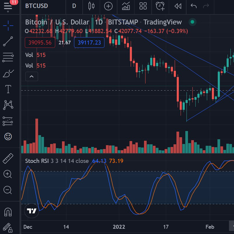Click the 2022 date label on time axis

(119, 227)
